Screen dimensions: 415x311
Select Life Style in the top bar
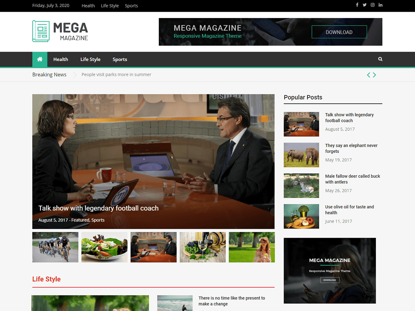click(x=110, y=6)
